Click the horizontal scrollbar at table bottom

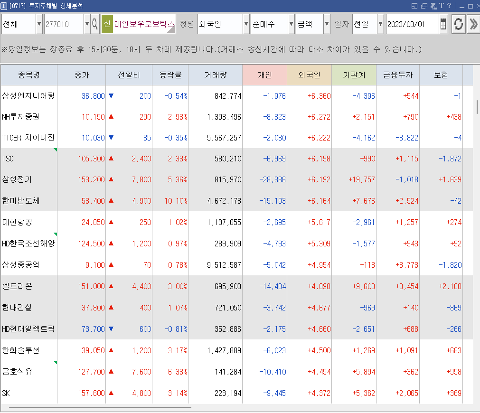[100, 408]
